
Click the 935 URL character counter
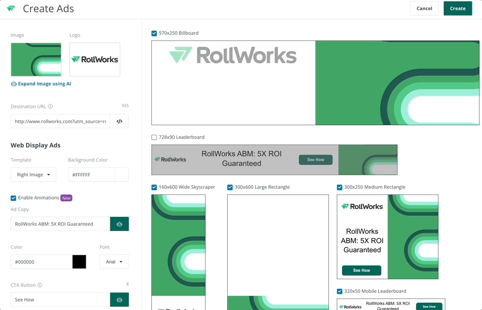[125, 105]
